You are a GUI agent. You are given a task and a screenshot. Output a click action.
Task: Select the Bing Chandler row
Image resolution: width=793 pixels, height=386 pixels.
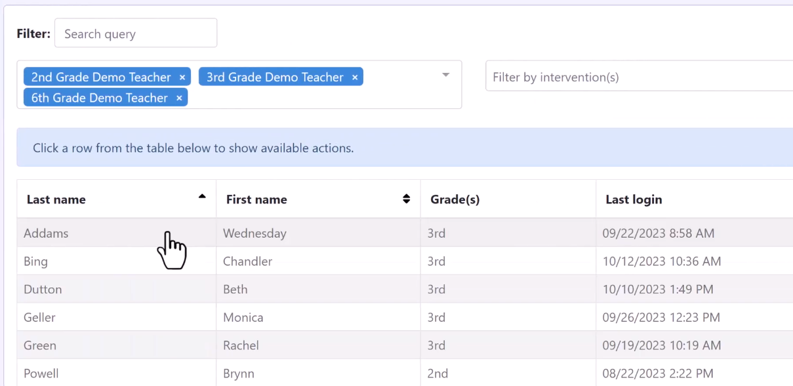click(x=405, y=261)
